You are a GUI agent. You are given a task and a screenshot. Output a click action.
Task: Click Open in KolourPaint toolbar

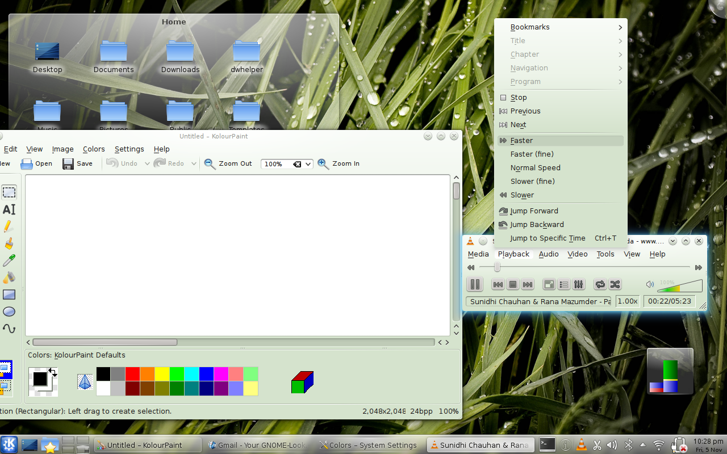(x=36, y=163)
